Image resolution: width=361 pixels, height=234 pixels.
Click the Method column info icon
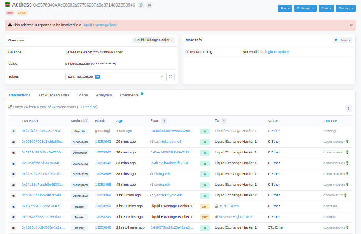click(x=86, y=121)
